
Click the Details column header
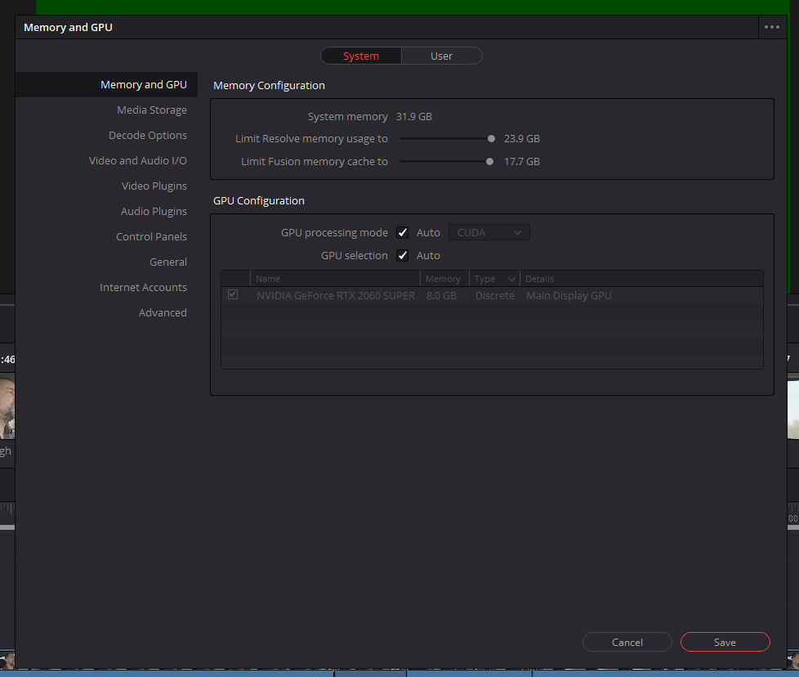[x=641, y=279]
